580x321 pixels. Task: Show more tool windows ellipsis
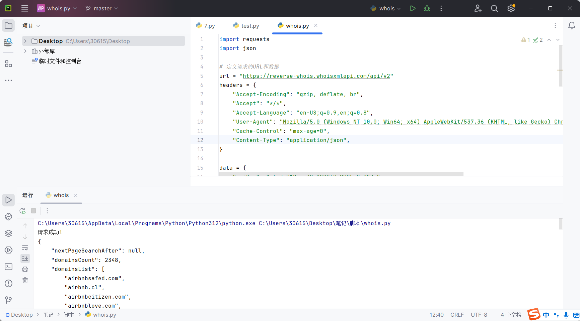click(8, 81)
